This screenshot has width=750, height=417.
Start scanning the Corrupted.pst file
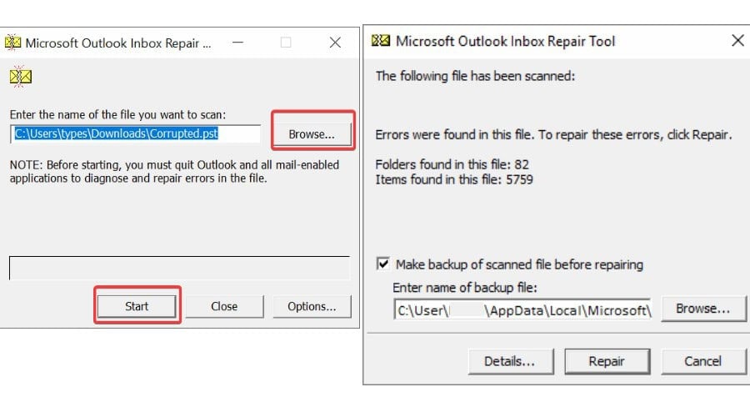pos(137,306)
